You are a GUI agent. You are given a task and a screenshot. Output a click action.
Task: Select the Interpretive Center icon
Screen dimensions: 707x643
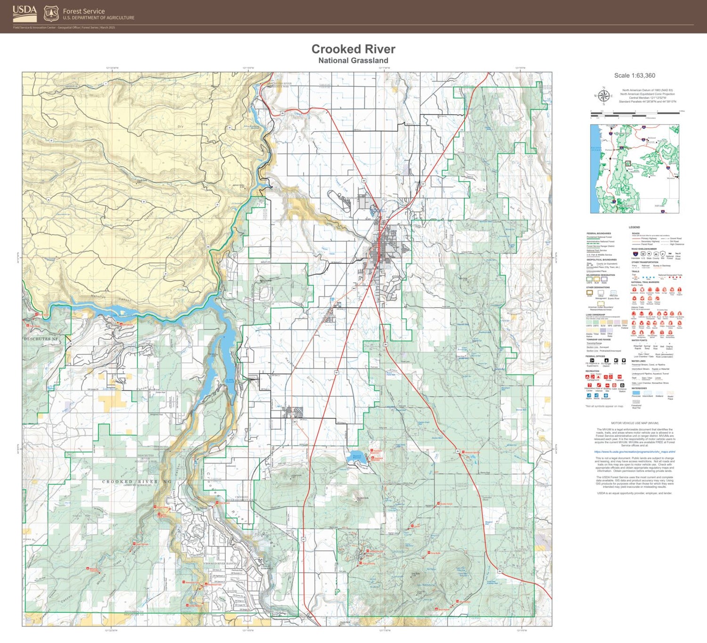pyautogui.click(x=590, y=385)
